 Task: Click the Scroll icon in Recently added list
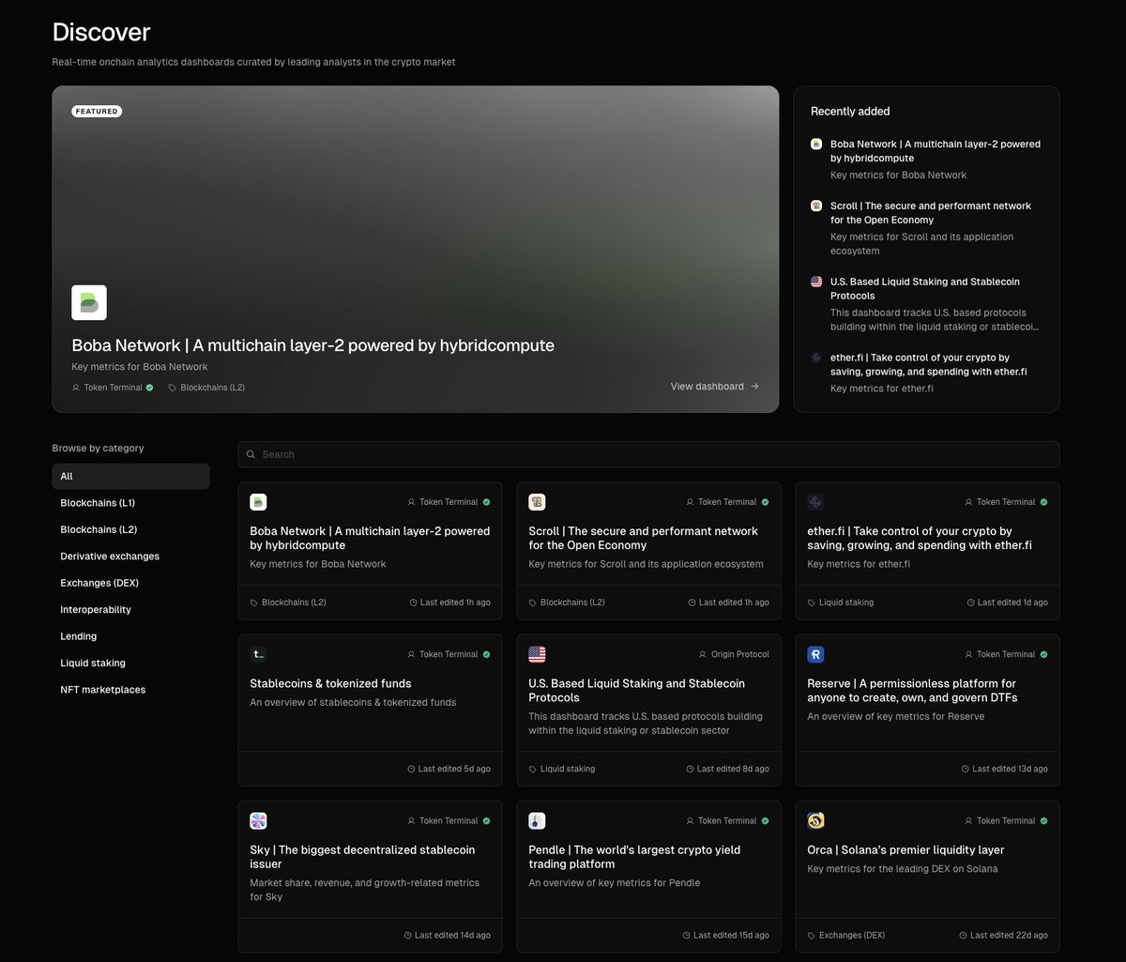[816, 206]
